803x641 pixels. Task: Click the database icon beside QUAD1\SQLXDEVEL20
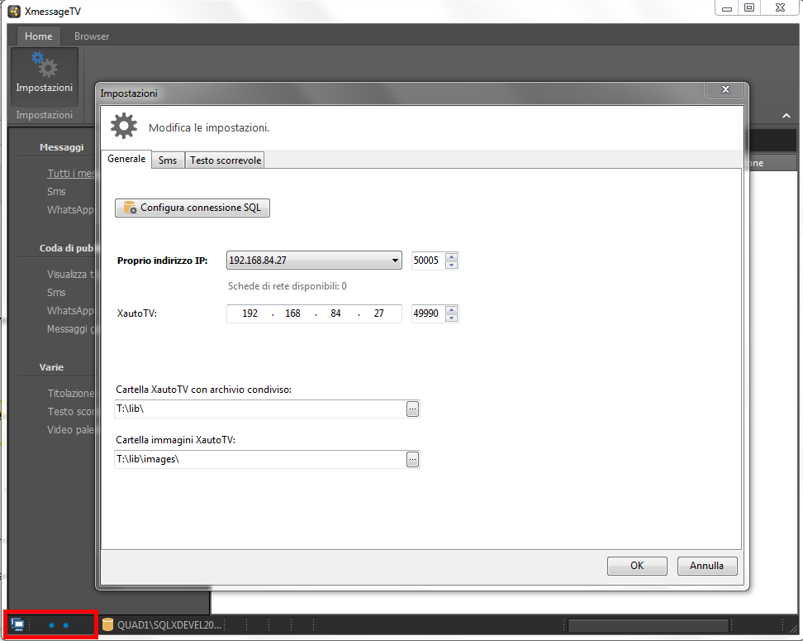pyautogui.click(x=107, y=624)
